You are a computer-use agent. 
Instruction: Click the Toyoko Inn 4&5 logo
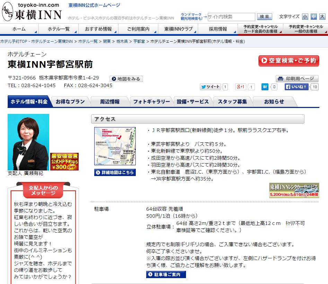[x=32, y=12]
